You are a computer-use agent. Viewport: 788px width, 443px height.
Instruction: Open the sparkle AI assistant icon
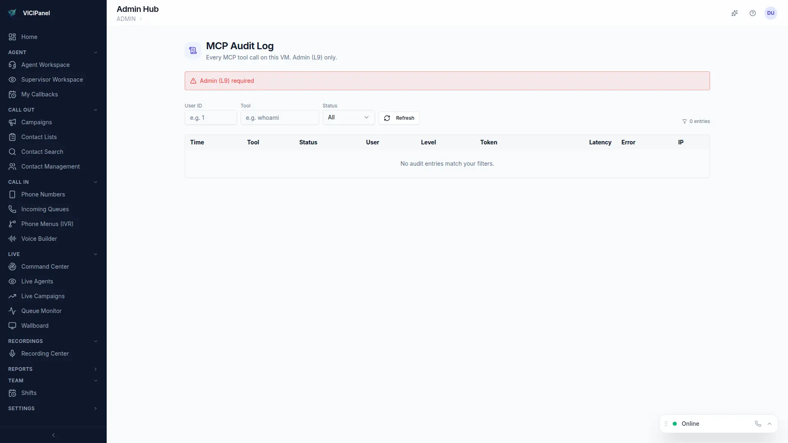735,13
